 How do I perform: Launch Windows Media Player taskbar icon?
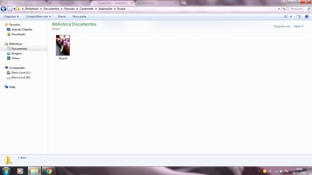tap(20, 171)
